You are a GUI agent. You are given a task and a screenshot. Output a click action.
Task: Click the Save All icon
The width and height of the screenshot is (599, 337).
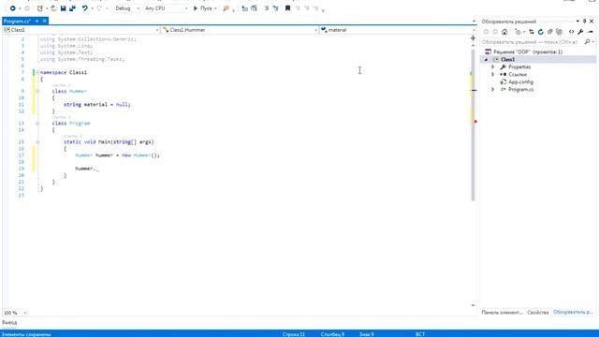tap(72, 8)
